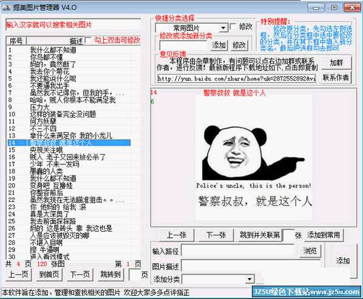Click the page number field after 跳转到
363x299 pixels.
coord(134,275)
